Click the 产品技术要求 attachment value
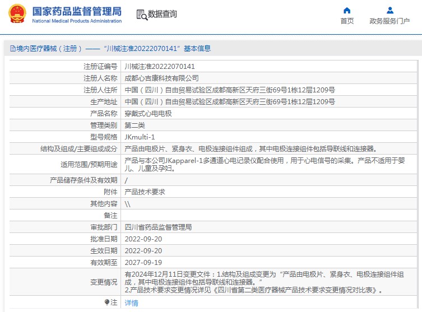This screenshot has height=312, width=422. click(x=145, y=192)
